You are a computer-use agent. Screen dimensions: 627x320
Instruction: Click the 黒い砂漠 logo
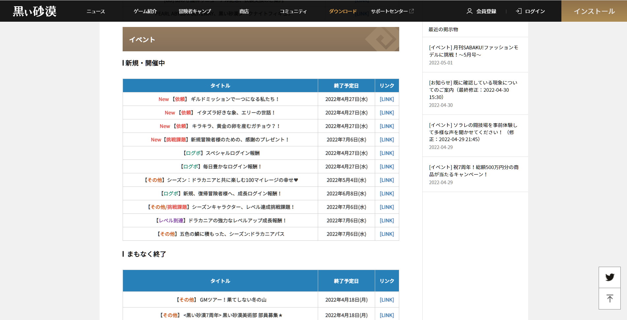point(35,11)
